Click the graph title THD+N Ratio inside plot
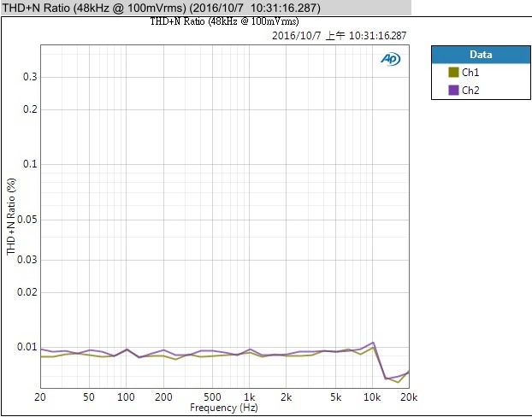 tap(224, 21)
